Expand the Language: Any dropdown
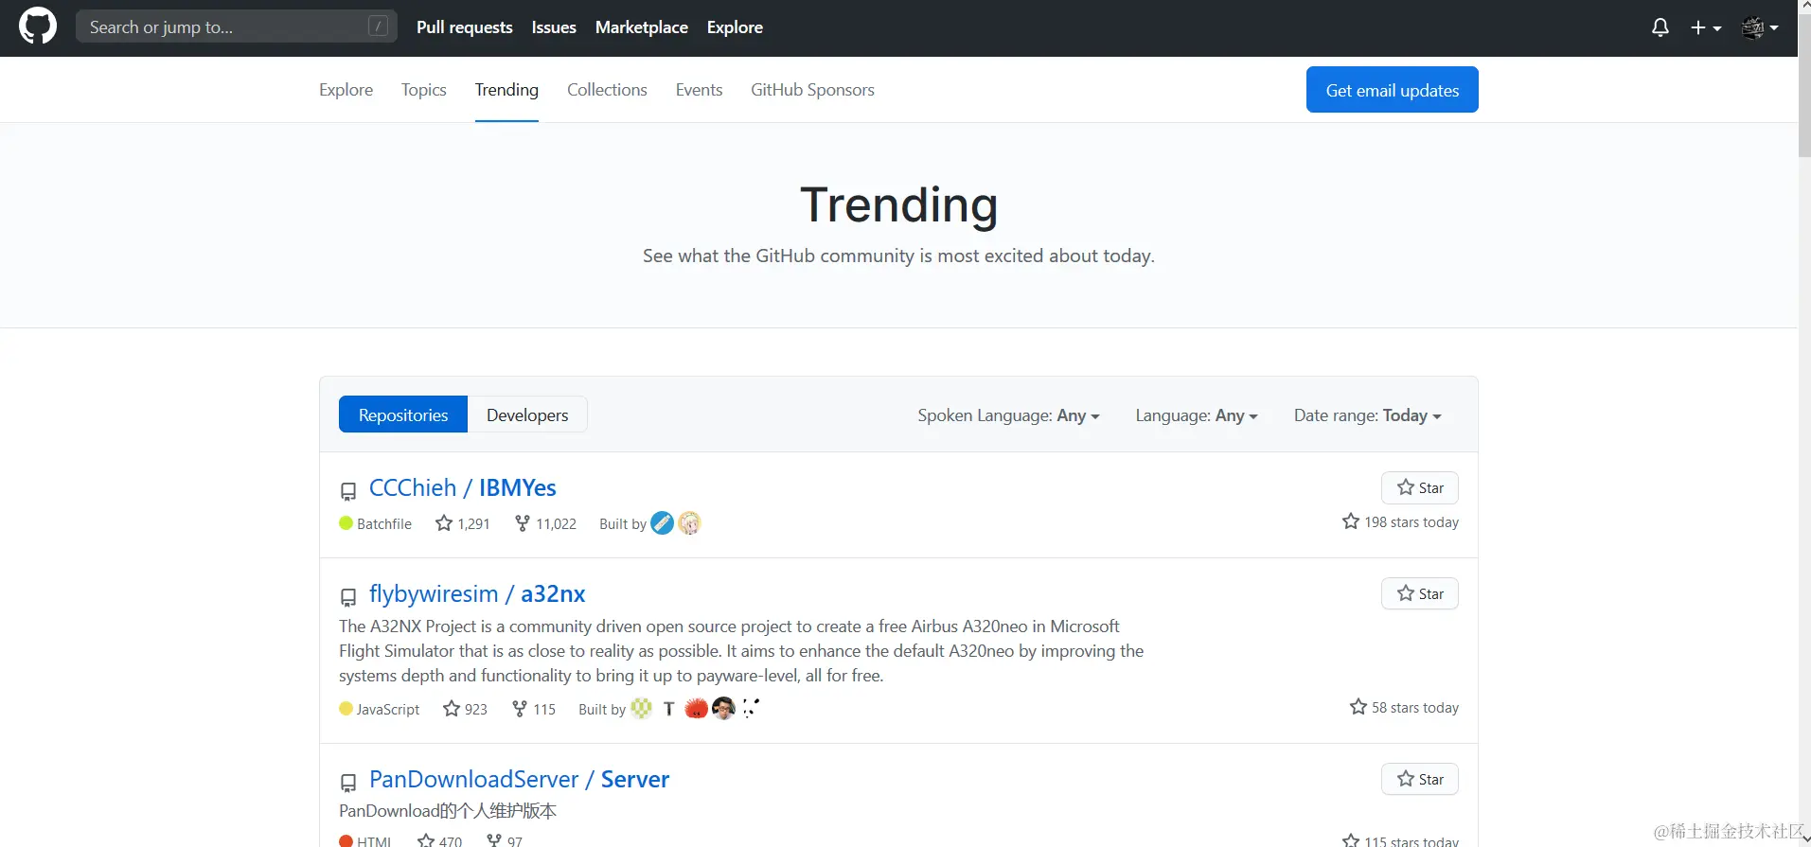 pyautogui.click(x=1197, y=415)
